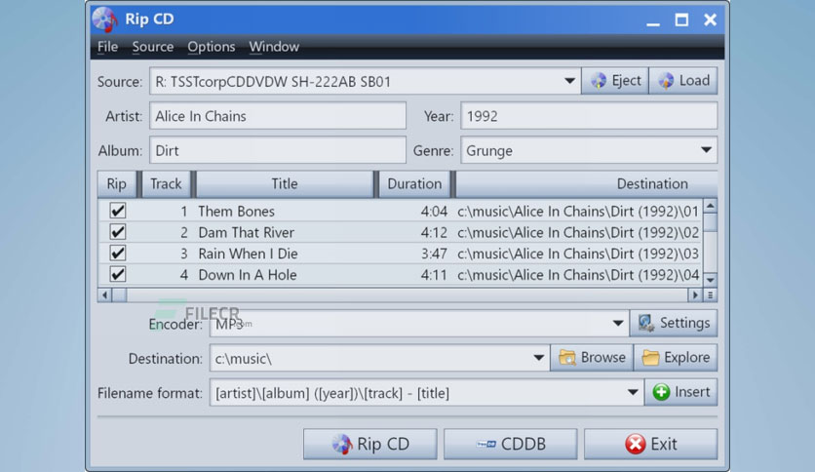Sort by the Track column header

click(167, 184)
